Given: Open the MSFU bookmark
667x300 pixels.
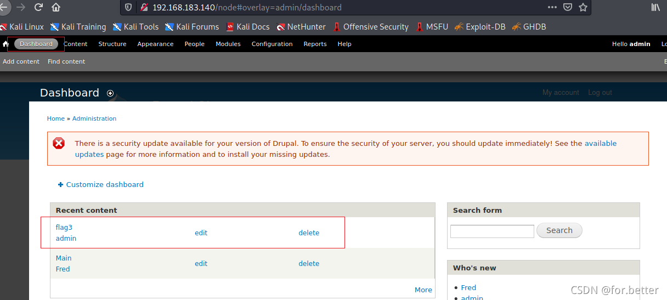Looking at the screenshot, I should (x=432, y=27).
